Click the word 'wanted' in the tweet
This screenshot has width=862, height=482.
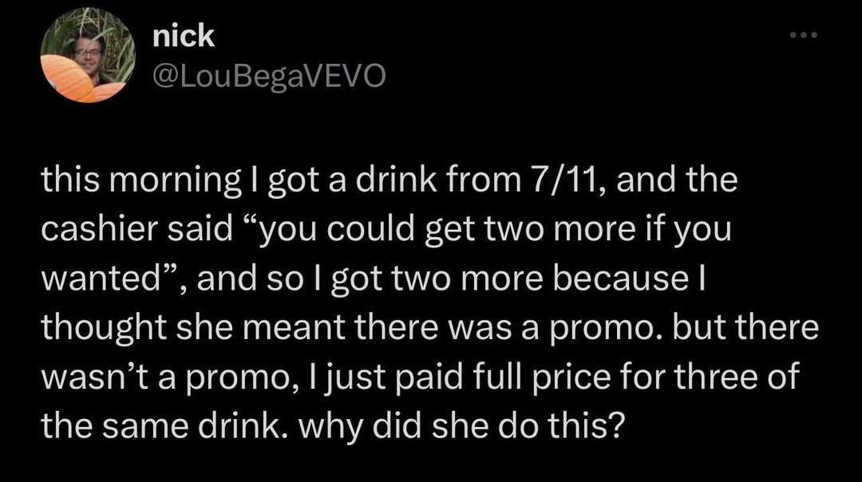[100, 279]
